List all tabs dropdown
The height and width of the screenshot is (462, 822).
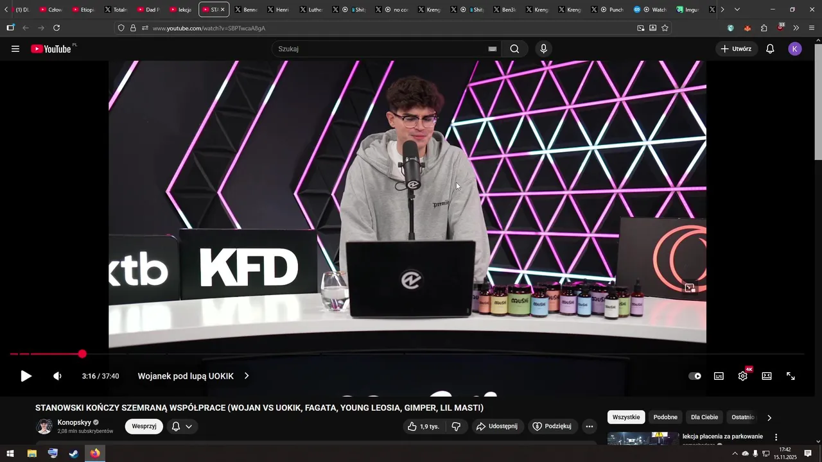tap(737, 10)
